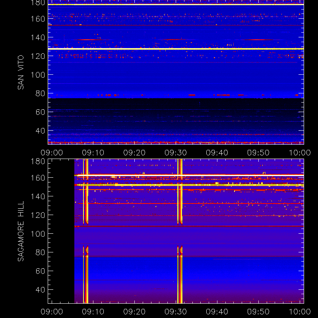Click the 09:30 time label under SAN VITO plot

[x=176, y=153]
